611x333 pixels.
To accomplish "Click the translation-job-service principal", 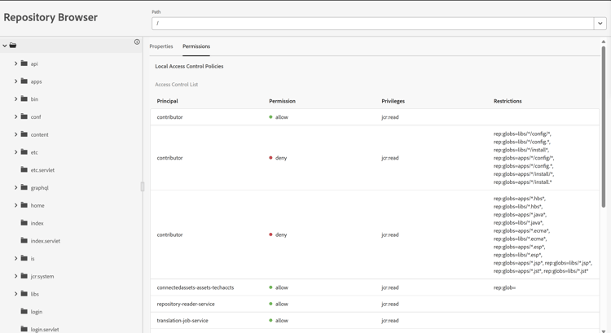I will [x=182, y=321].
